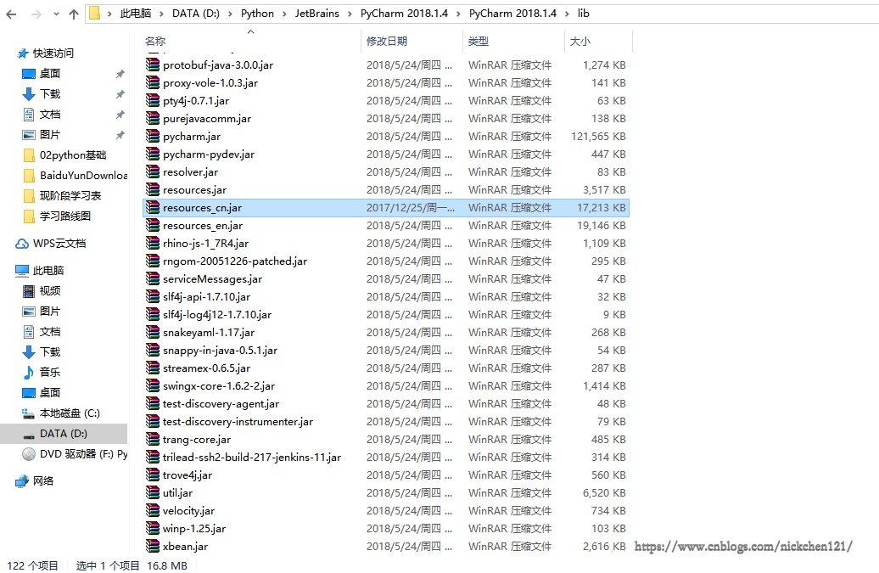Sort by 名称 column header

pos(155,41)
